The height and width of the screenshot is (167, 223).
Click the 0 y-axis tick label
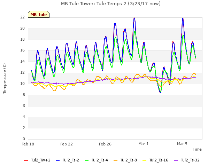click(x=24, y=139)
